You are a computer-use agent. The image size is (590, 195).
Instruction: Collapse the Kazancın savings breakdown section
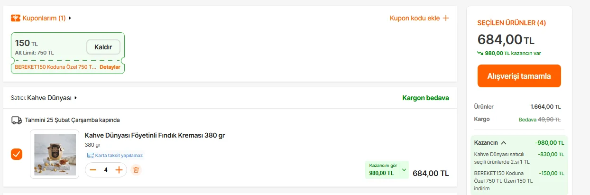click(503, 143)
